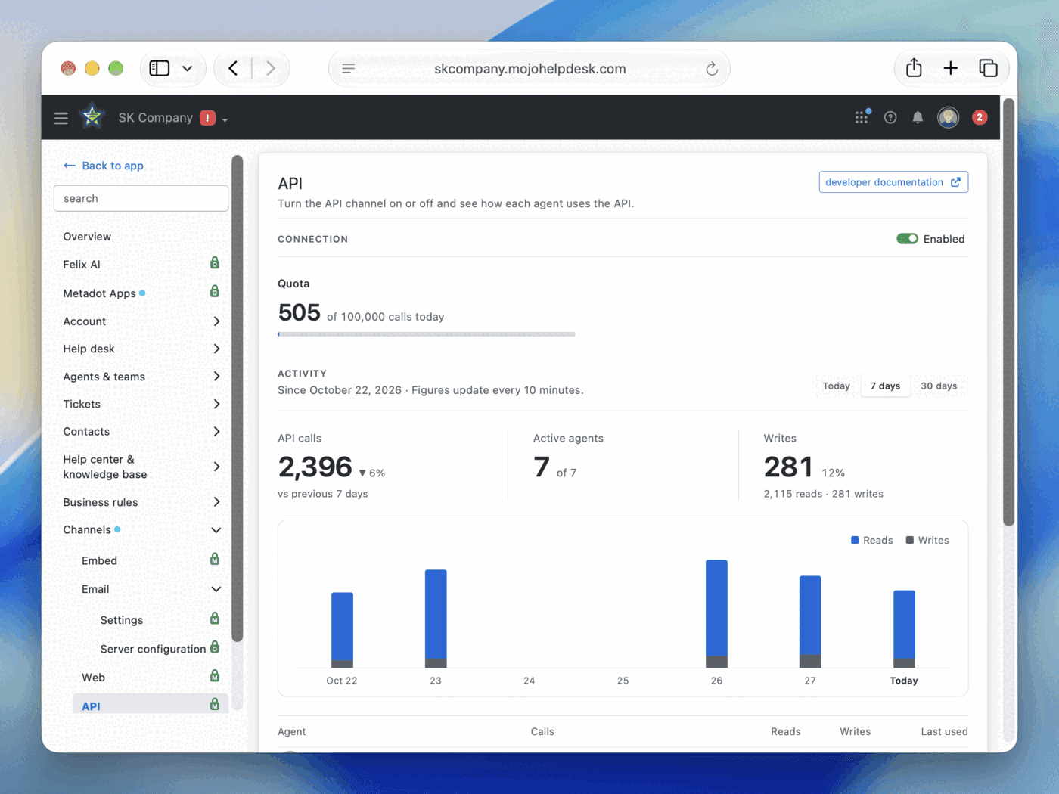
Task: Open a new tab with the plus icon
Action: (951, 68)
